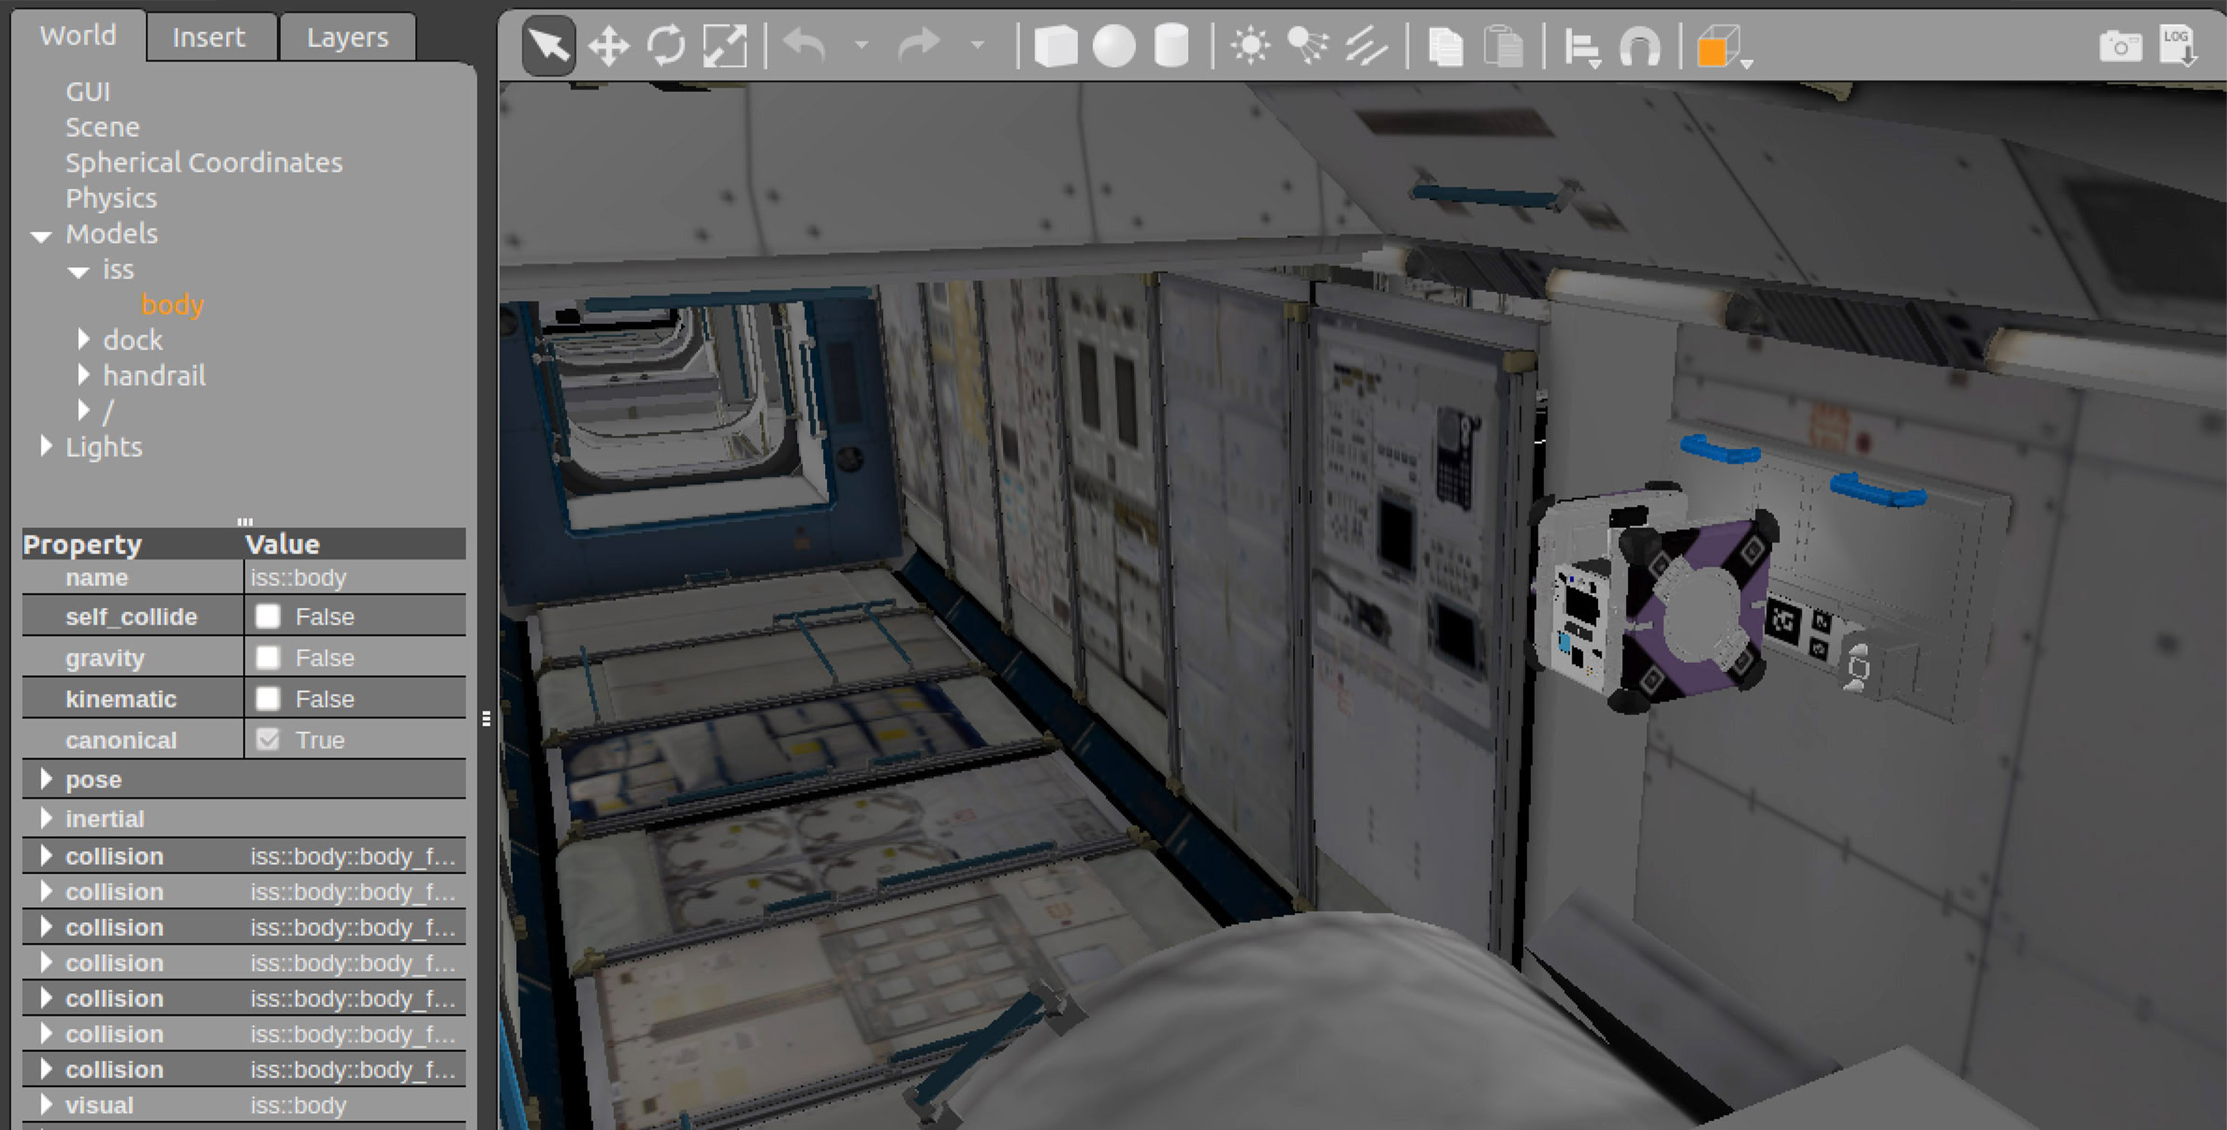
Task: Open undo history dropdown arrow
Action: tap(861, 45)
